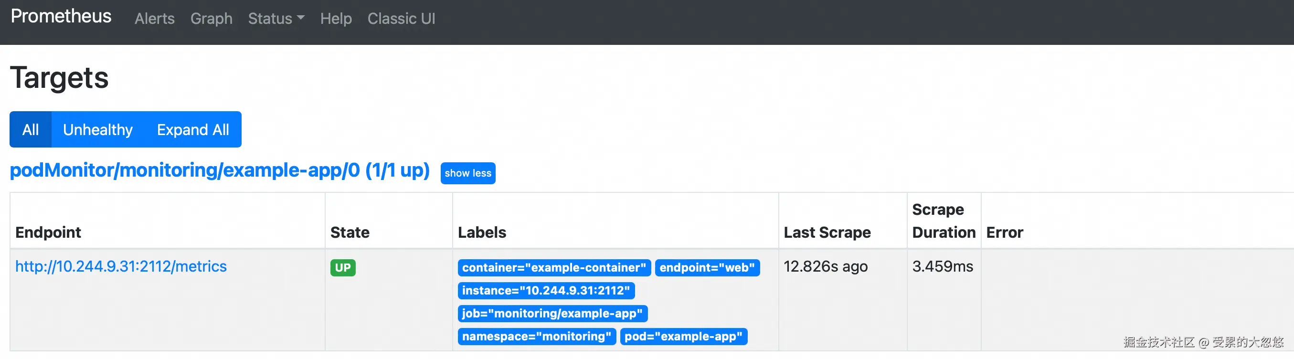Click the endpoint="web" label badge
1294x359 pixels.
(707, 268)
